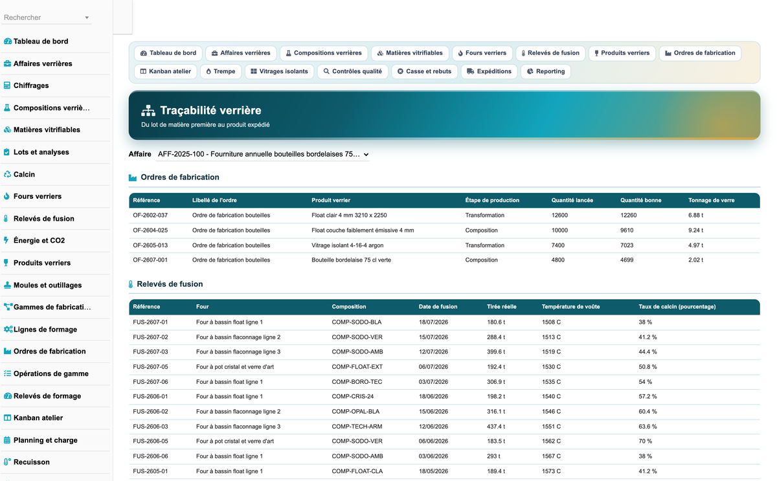Click the Tableau de bord sidebar icon
777x481 pixels.
point(8,41)
